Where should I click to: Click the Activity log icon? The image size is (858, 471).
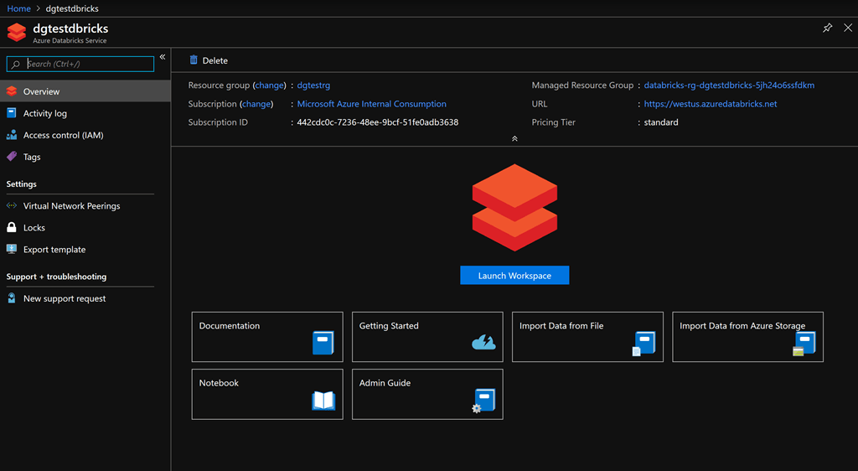coord(12,112)
